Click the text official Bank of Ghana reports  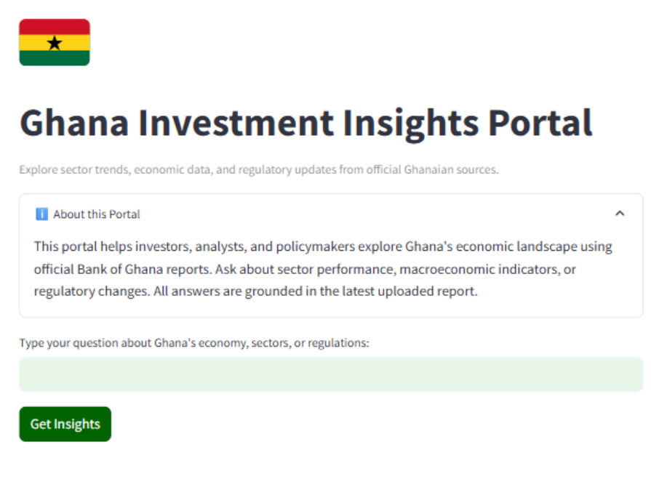pyautogui.click(x=123, y=269)
